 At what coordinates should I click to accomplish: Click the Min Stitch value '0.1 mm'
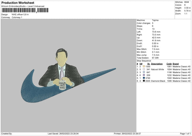pos(156,52)
